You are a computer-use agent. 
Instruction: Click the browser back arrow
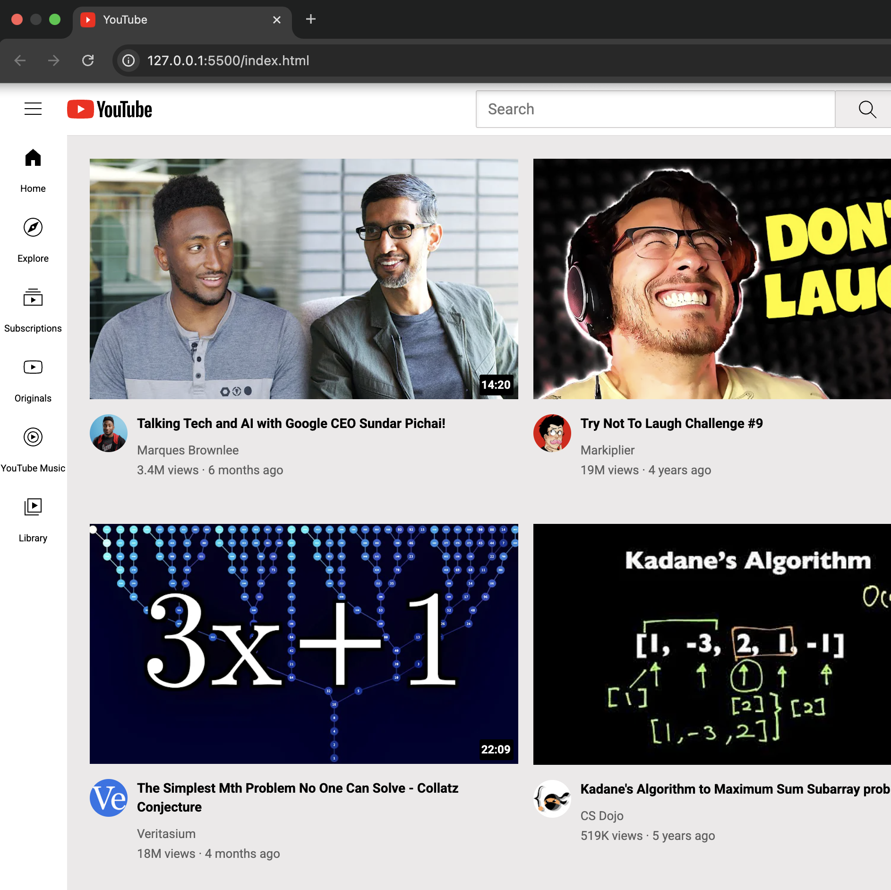pyautogui.click(x=20, y=60)
